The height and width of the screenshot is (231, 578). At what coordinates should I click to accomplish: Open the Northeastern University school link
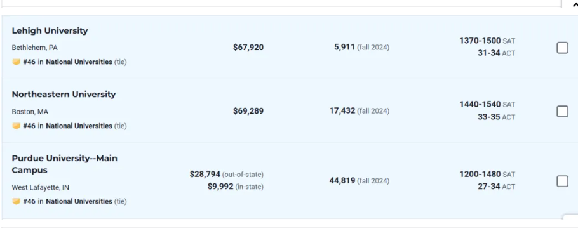tap(64, 95)
